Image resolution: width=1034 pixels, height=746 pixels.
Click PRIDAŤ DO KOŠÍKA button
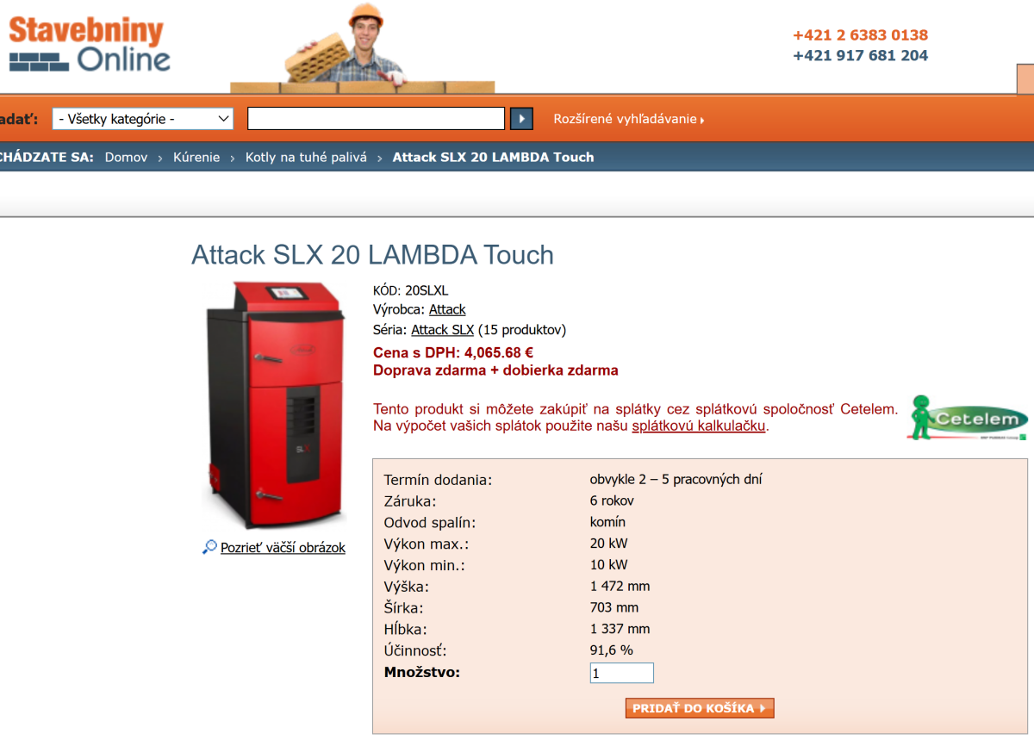click(x=700, y=708)
